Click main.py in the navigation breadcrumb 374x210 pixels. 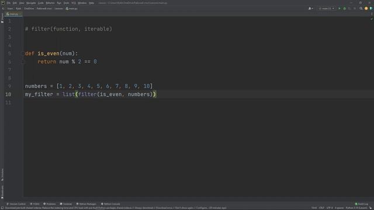coord(71,9)
